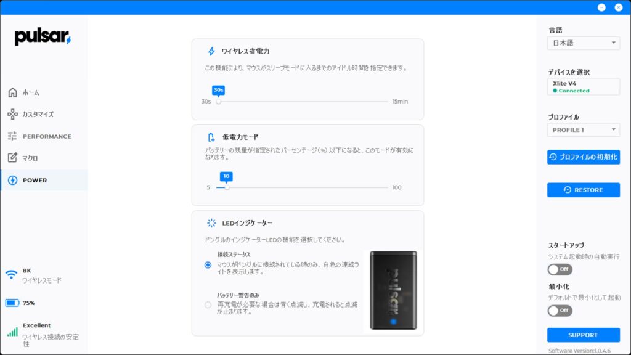Switch to PERFORMANCE section
631x355 pixels.
coord(47,136)
